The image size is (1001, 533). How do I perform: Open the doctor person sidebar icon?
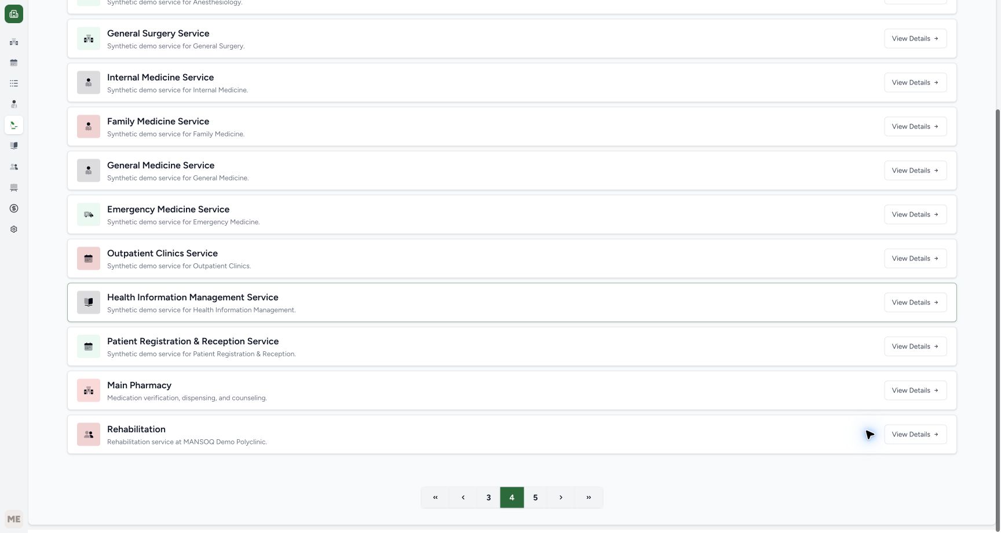pyautogui.click(x=14, y=104)
